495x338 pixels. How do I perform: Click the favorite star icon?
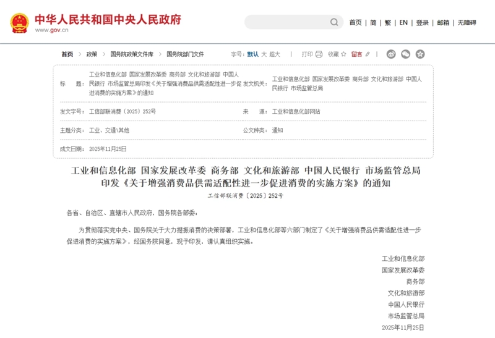click(x=343, y=54)
